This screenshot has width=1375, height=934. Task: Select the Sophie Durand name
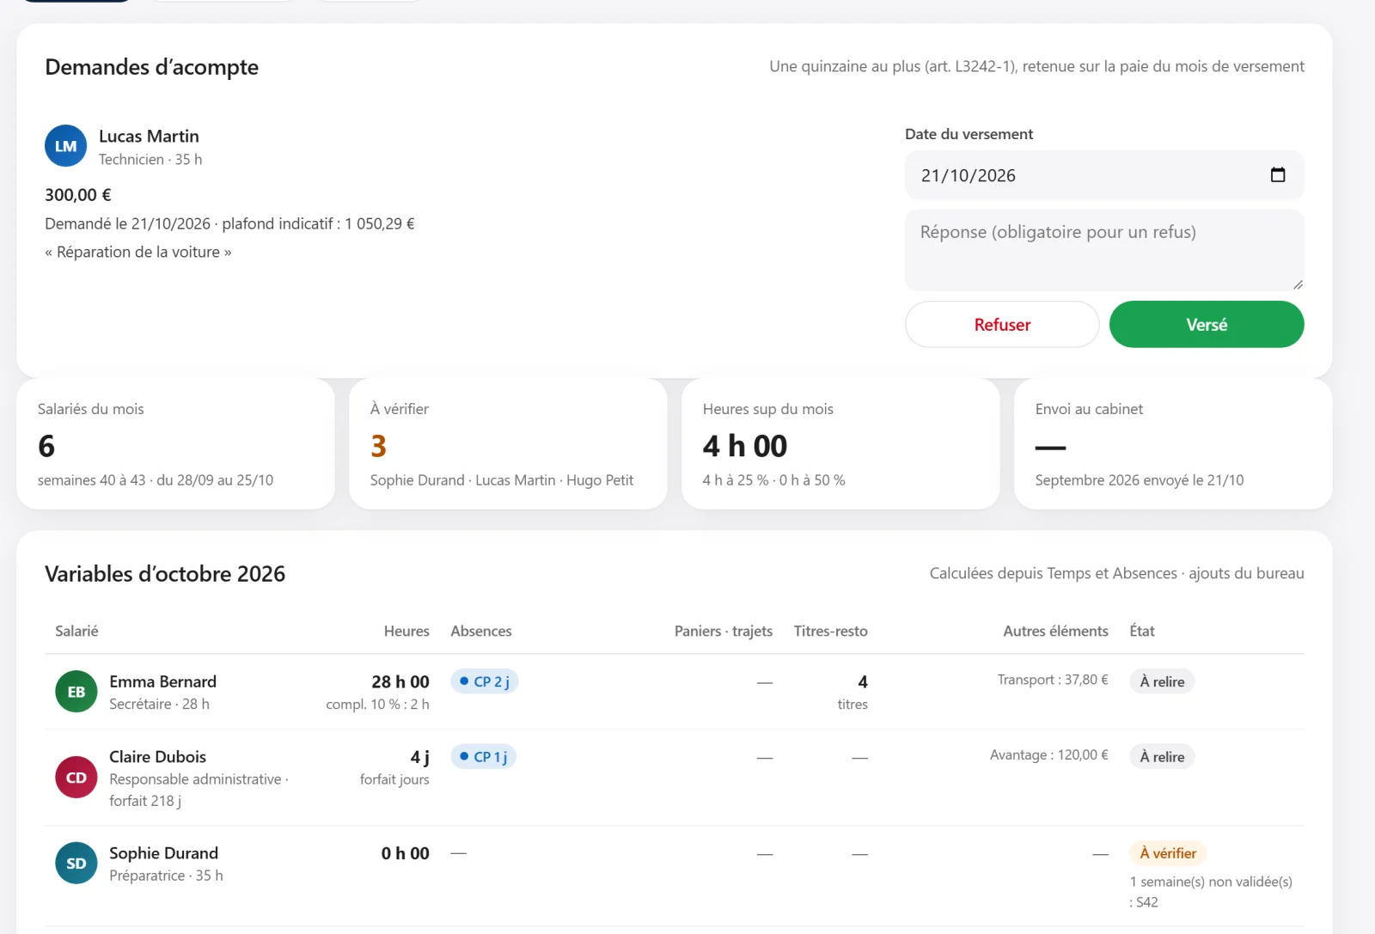pos(164,853)
